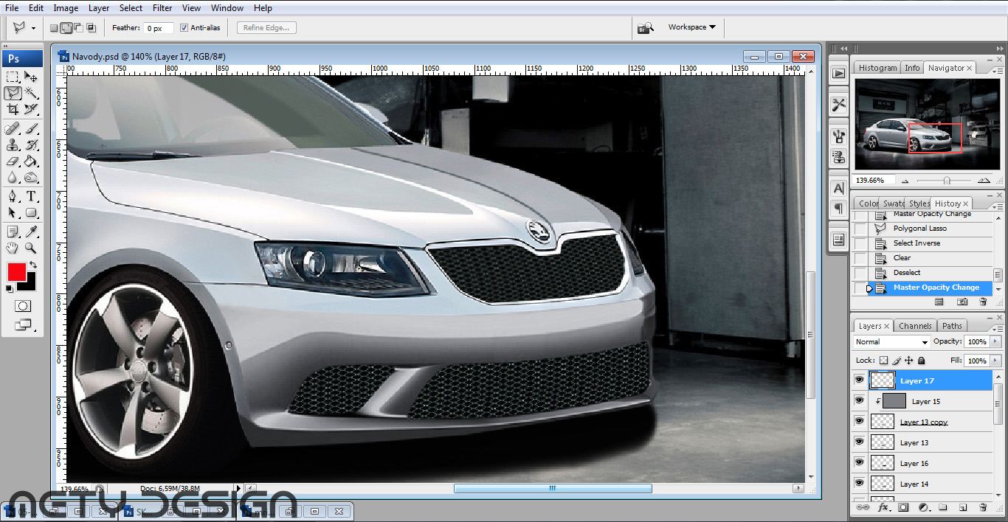Select the Healing Brush tool
The width and height of the screenshot is (1008, 522).
13,129
